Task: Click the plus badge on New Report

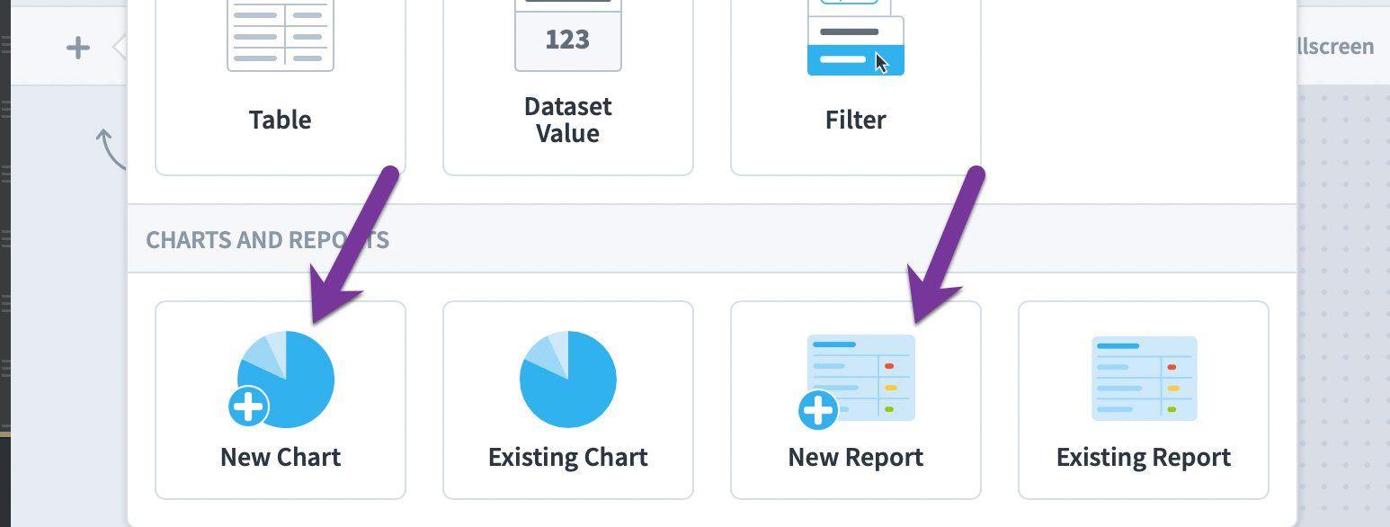Action: coord(818,410)
